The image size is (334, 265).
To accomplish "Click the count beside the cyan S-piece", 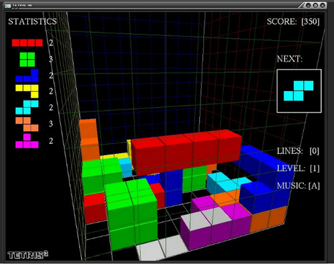I will 51,108.
